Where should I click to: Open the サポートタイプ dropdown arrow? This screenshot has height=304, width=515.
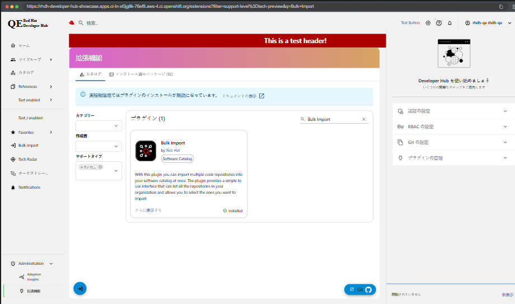[x=116, y=171]
